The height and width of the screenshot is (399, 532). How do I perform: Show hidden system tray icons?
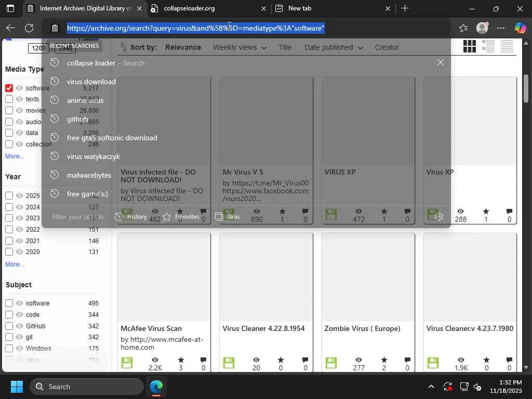tap(431, 387)
